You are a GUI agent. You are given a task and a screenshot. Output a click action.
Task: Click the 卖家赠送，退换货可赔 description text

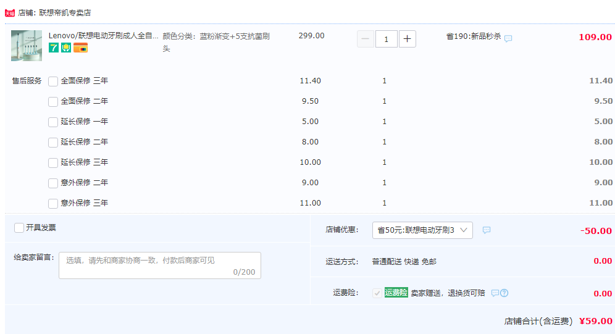pyautogui.click(x=448, y=293)
